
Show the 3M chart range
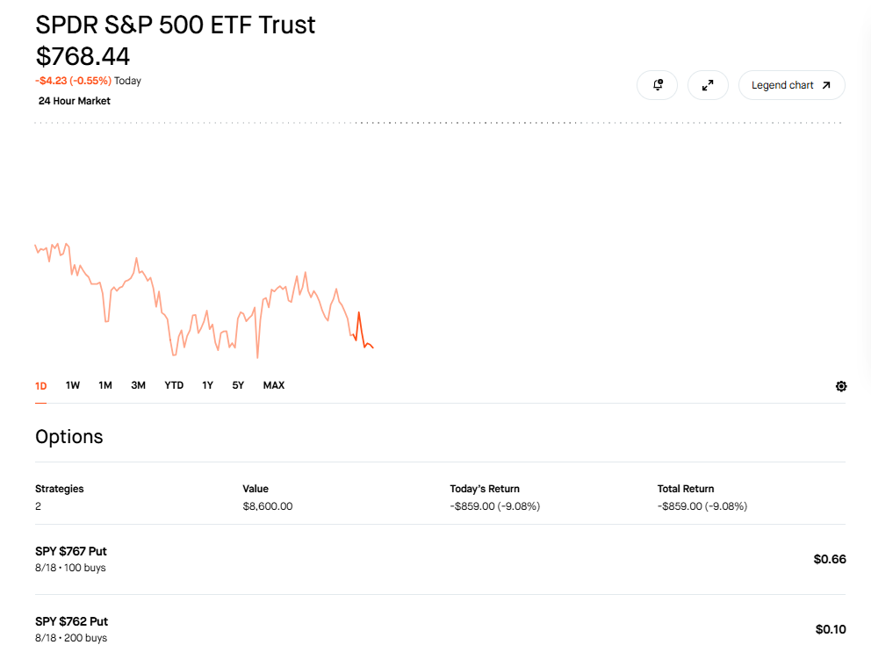pyautogui.click(x=139, y=385)
